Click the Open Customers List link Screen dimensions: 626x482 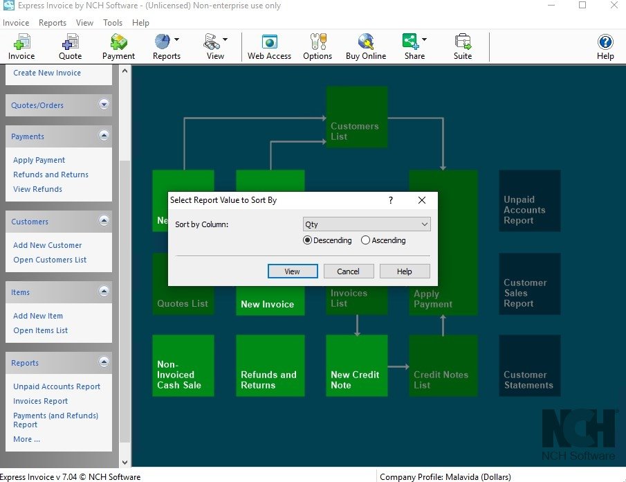50,260
